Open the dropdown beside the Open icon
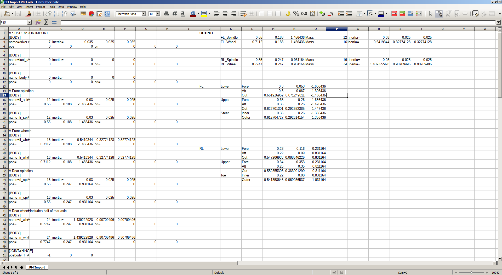This screenshot has height=275, width=502. (12, 14)
